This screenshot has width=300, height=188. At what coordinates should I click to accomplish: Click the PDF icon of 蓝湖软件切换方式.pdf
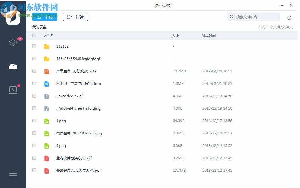coord(46,158)
